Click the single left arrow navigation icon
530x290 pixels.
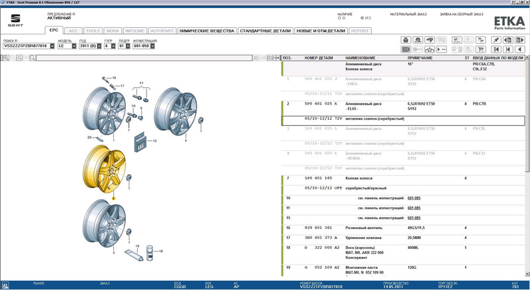pos(519,50)
